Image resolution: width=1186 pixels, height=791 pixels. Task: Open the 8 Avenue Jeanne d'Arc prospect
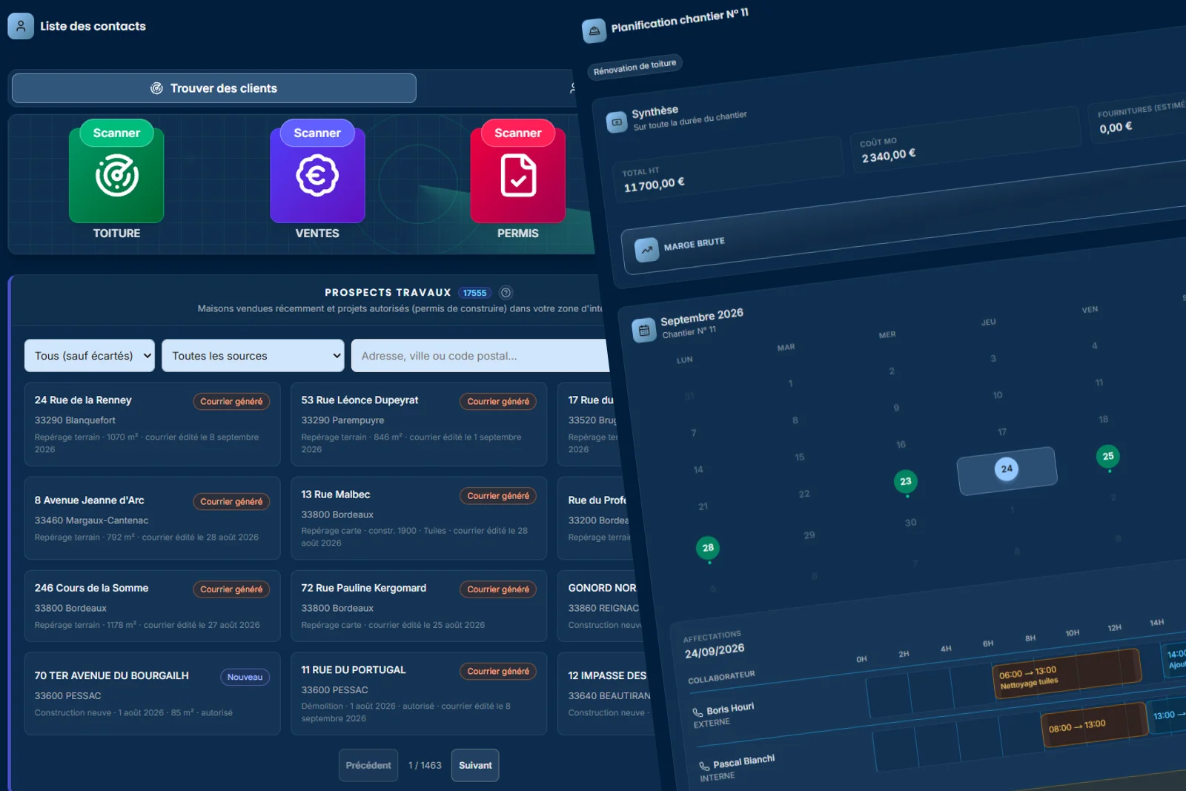tap(153, 518)
